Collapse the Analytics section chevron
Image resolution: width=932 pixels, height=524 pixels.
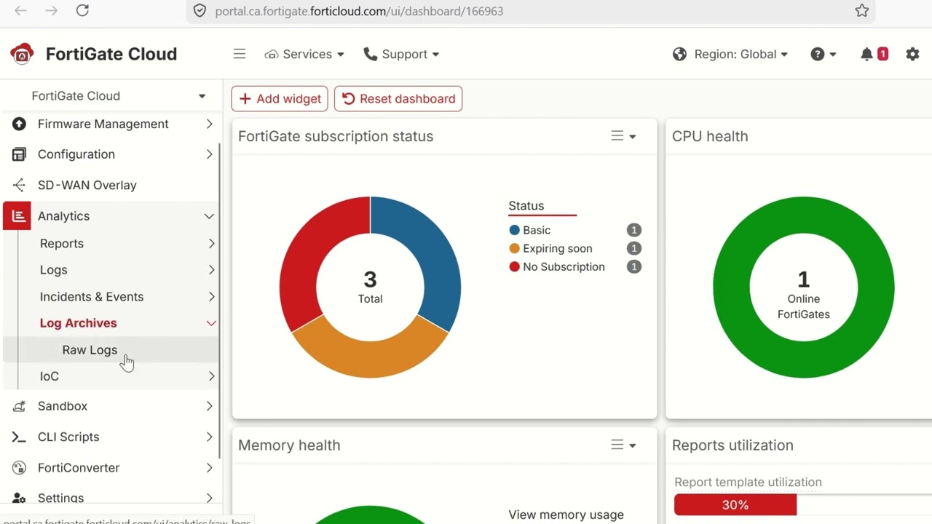tap(209, 216)
